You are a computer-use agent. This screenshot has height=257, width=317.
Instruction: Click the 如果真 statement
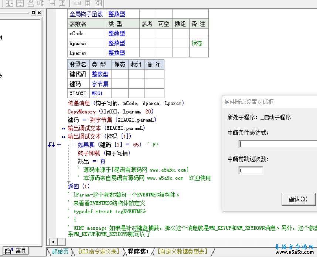click(x=86, y=145)
